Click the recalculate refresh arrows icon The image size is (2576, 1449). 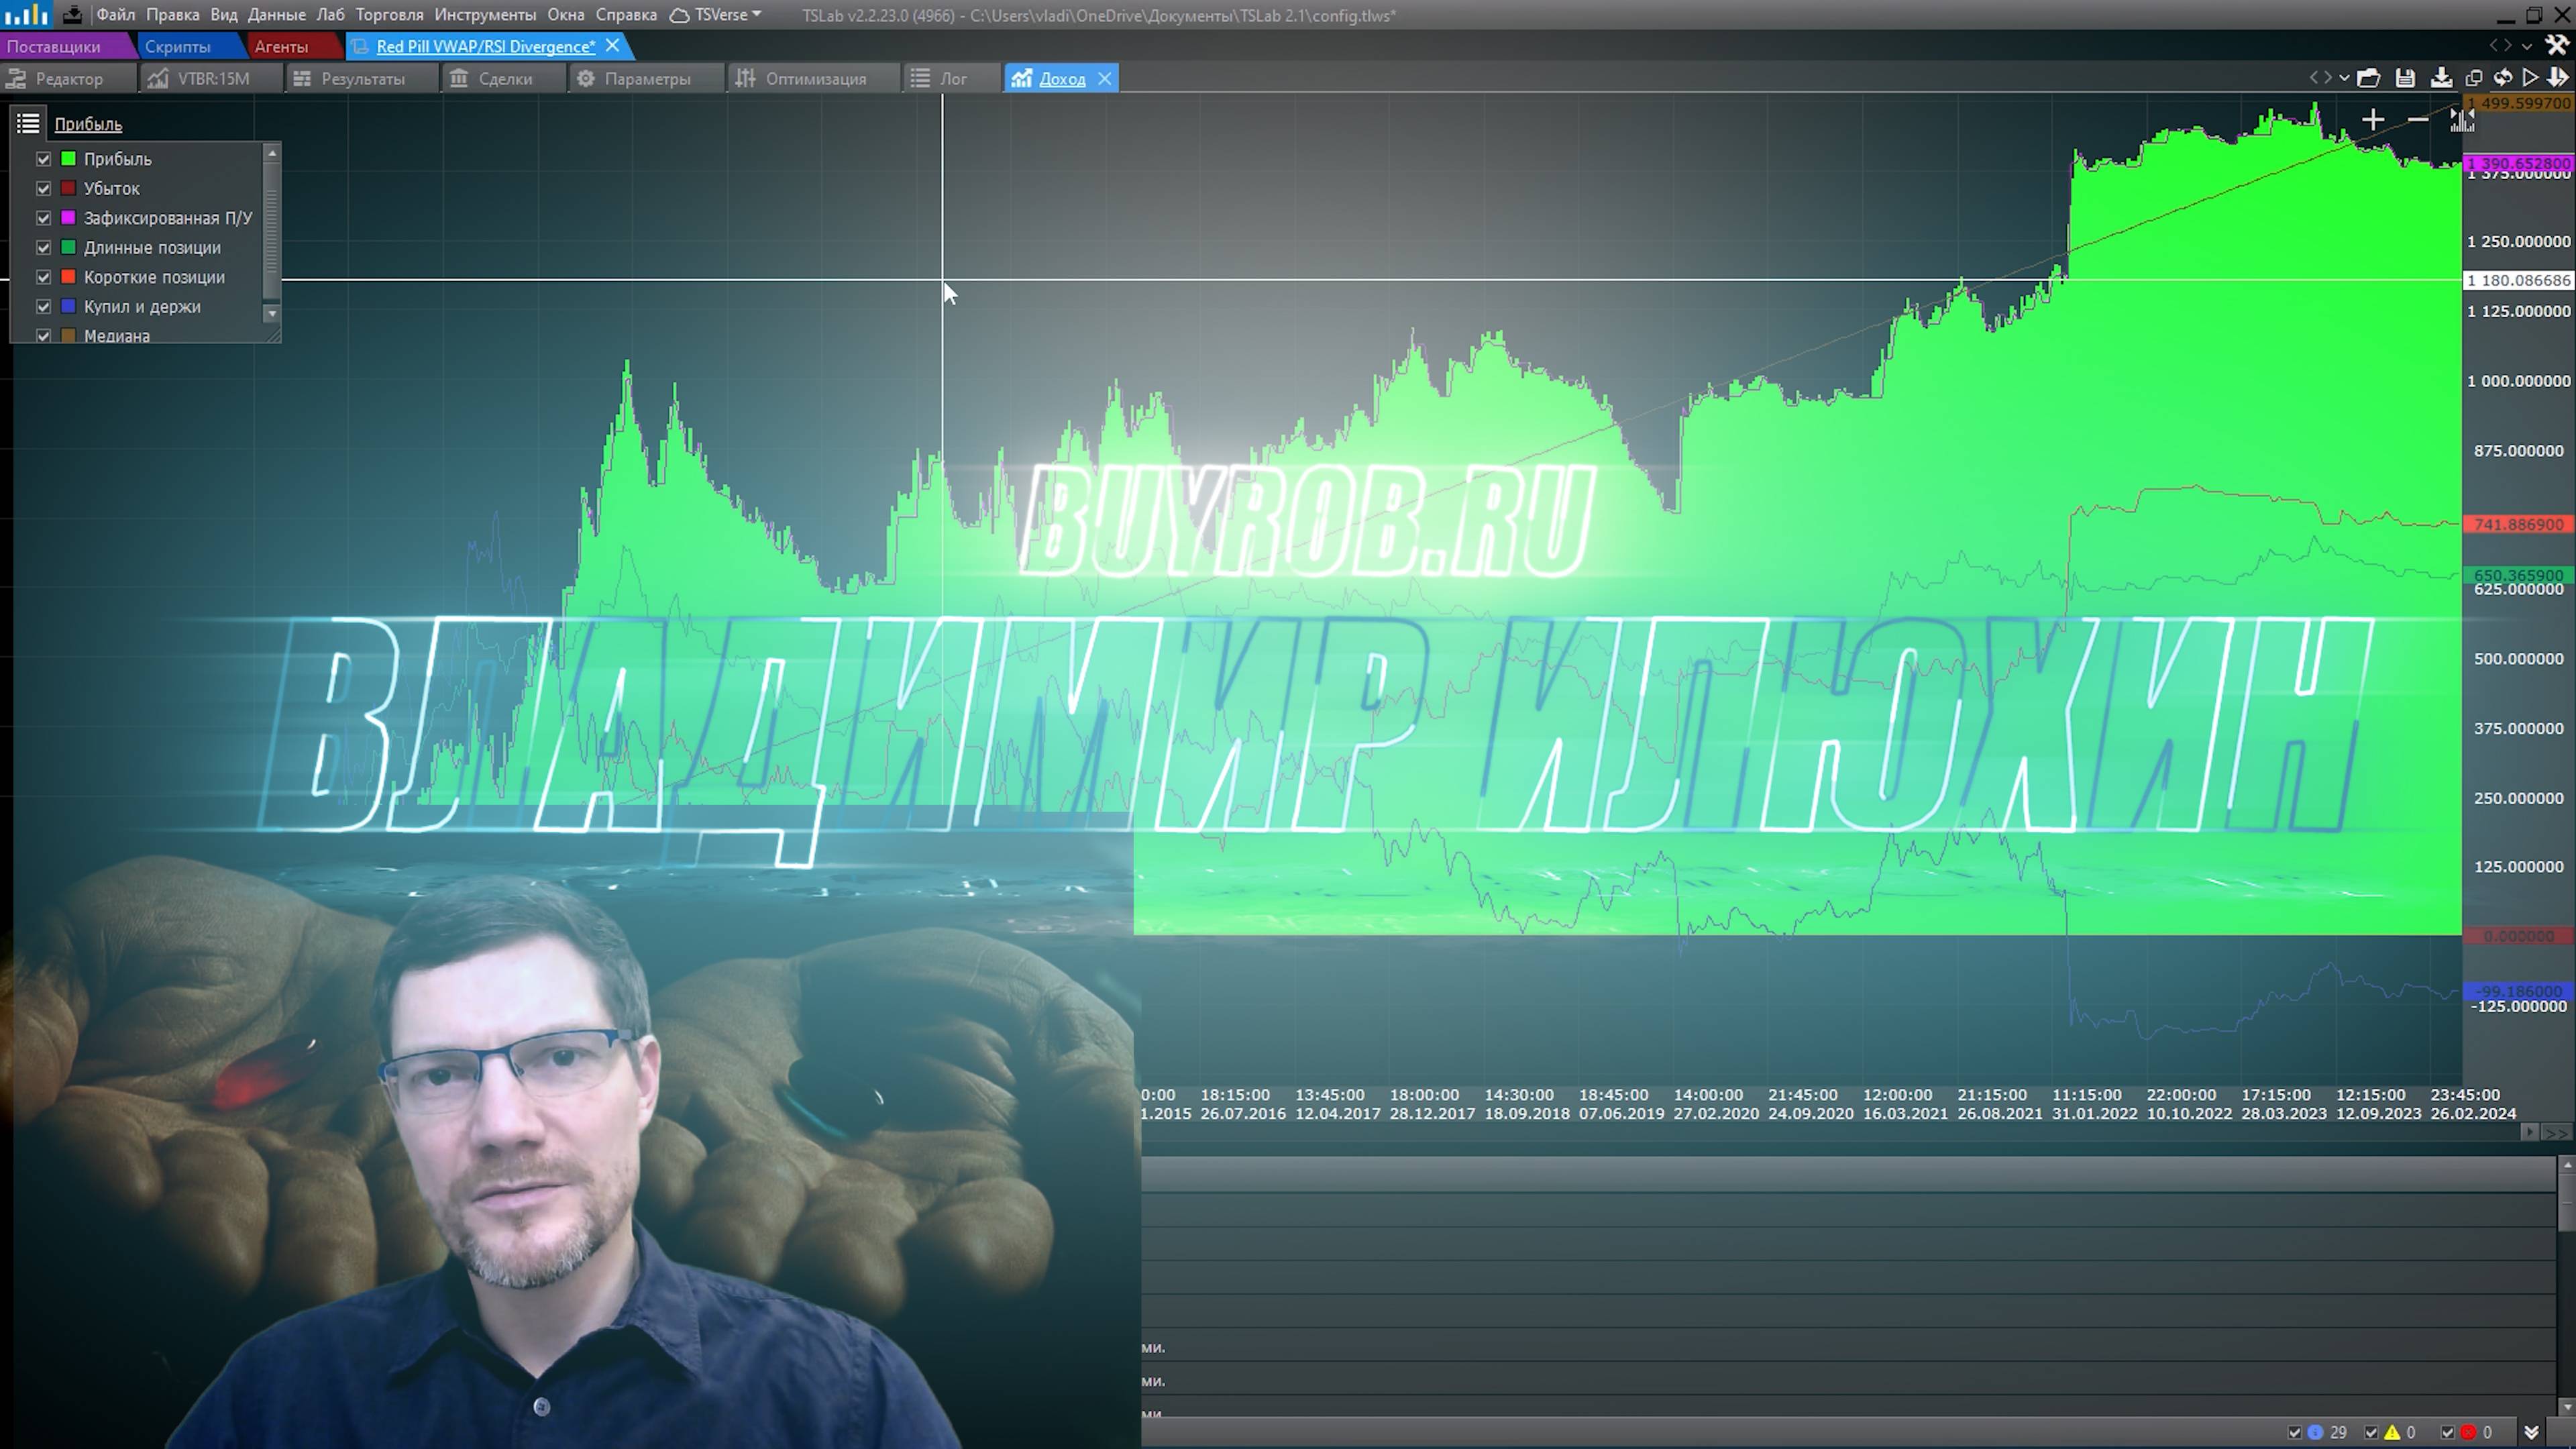point(2503,78)
